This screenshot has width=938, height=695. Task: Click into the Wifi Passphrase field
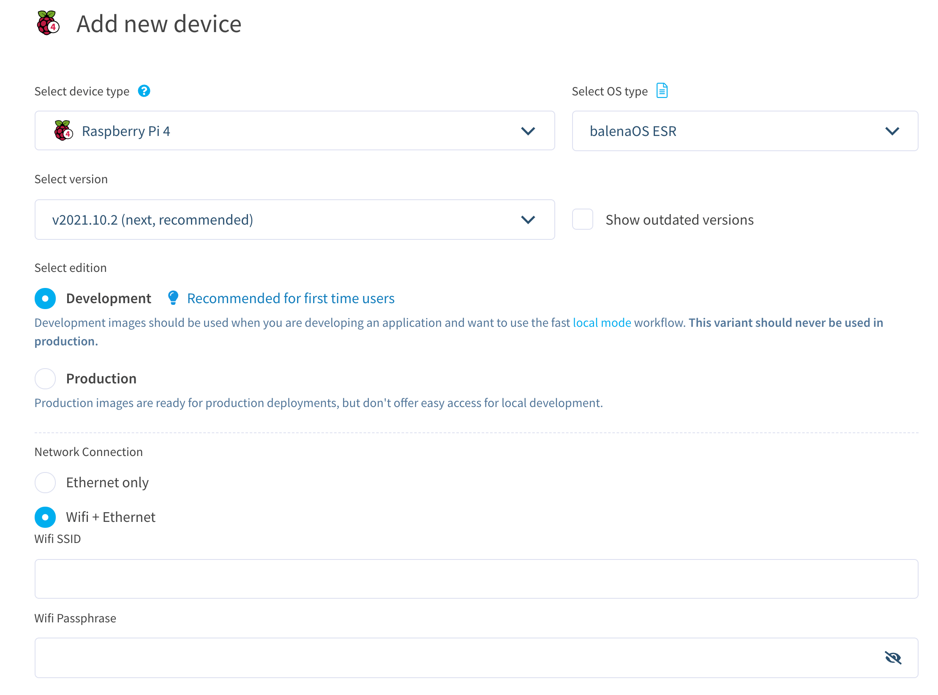pyautogui.click(x=456, y=657)
